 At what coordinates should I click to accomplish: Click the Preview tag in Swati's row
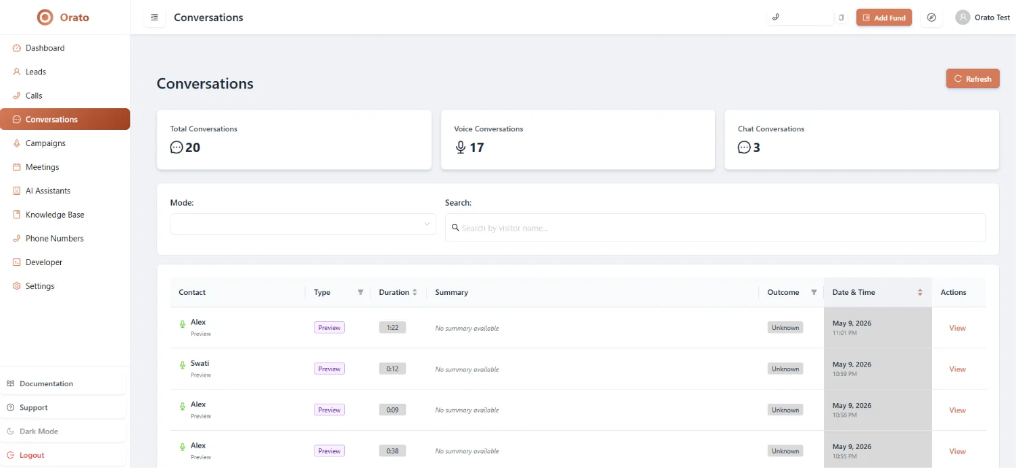pyautogui.click(x=329, y=369)
